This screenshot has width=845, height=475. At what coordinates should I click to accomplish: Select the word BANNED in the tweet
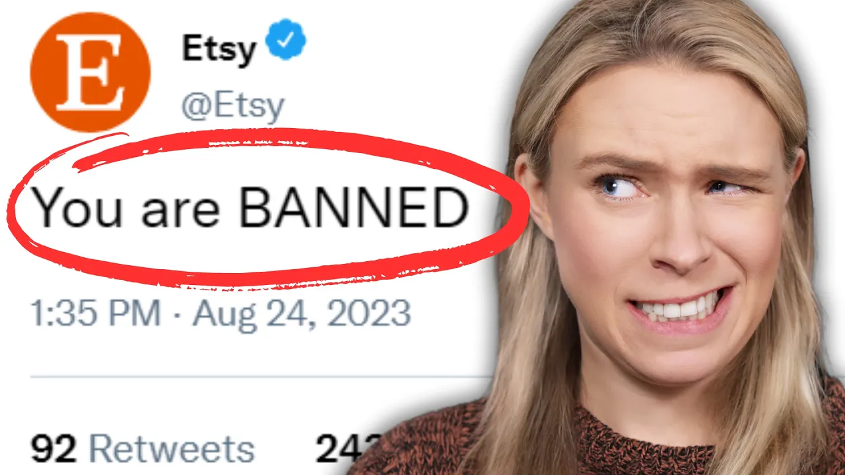coord(354,208)
